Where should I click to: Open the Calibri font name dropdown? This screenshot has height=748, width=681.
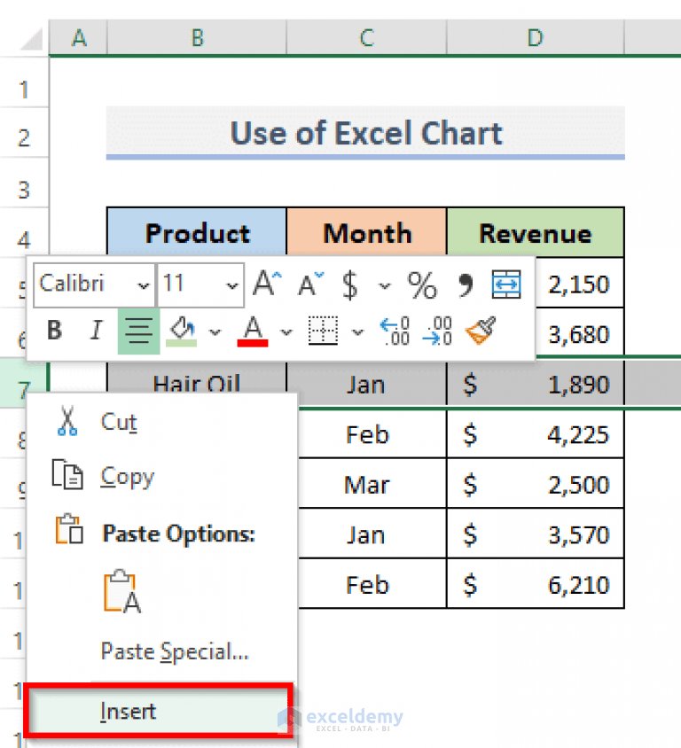[145, 285]
